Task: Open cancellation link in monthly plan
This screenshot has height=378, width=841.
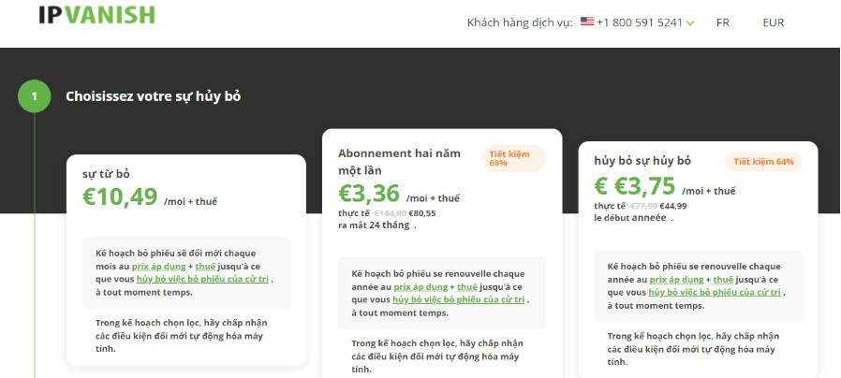Action: click(x=202, y=279)
